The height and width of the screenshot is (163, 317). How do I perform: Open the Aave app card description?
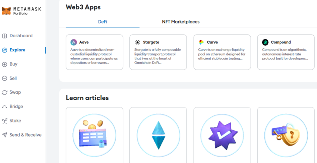click(94, 56)
